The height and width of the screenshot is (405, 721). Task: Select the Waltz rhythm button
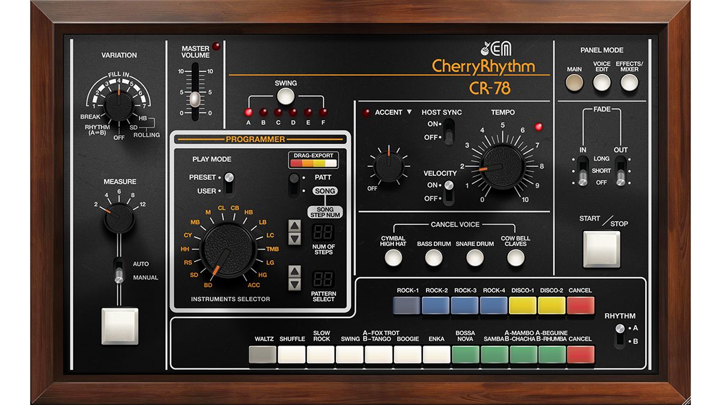point(263,355)
